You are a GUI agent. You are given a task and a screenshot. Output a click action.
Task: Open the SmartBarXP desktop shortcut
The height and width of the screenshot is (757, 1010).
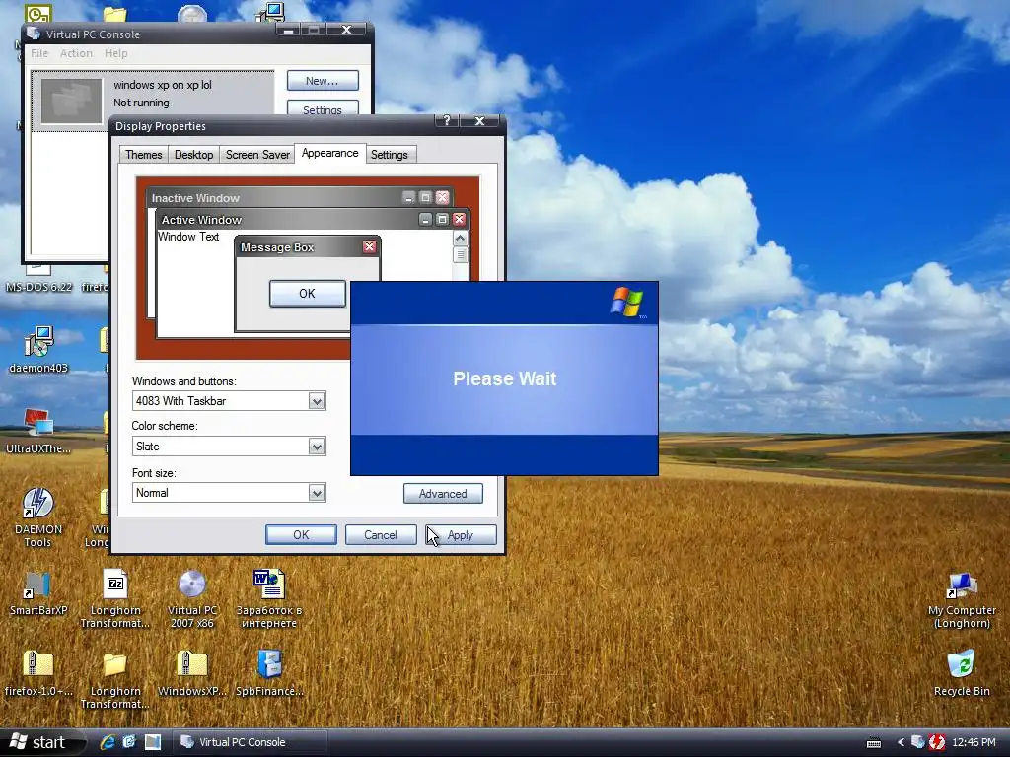(38, 592)
